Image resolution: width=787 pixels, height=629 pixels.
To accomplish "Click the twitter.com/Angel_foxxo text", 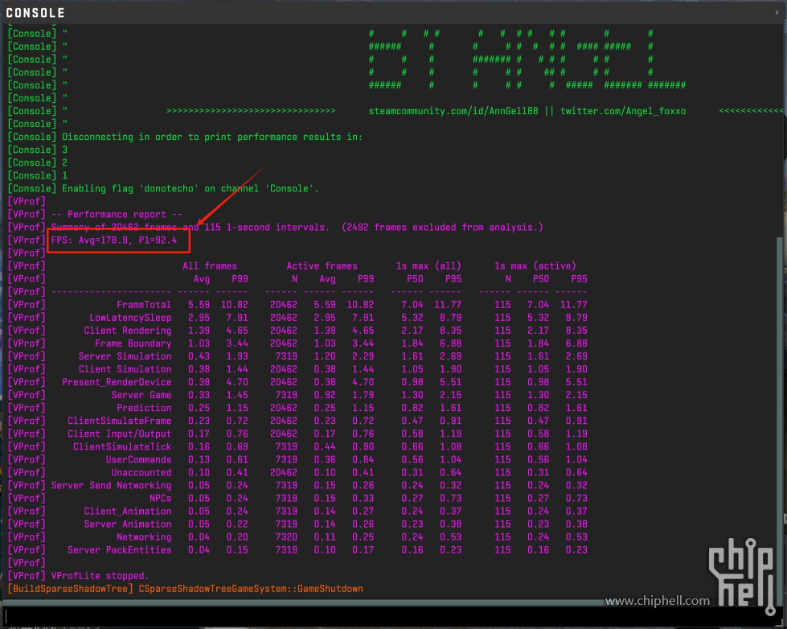I will click(623, 111).
